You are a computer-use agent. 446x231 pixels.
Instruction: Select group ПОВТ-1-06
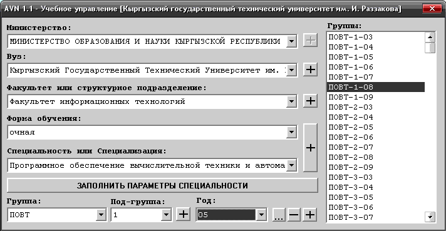pyautogui.click(x=376, y=67)
